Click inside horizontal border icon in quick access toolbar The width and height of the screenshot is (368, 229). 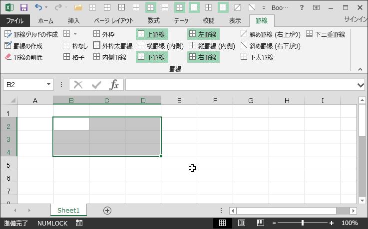(165, 7)
